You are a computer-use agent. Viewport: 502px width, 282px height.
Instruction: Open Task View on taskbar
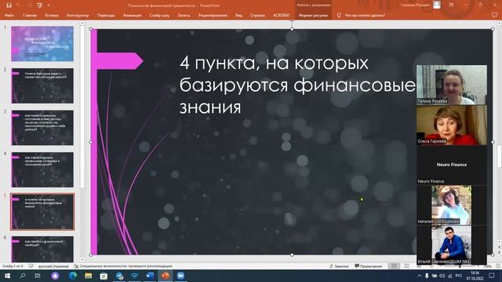[38, 276]
